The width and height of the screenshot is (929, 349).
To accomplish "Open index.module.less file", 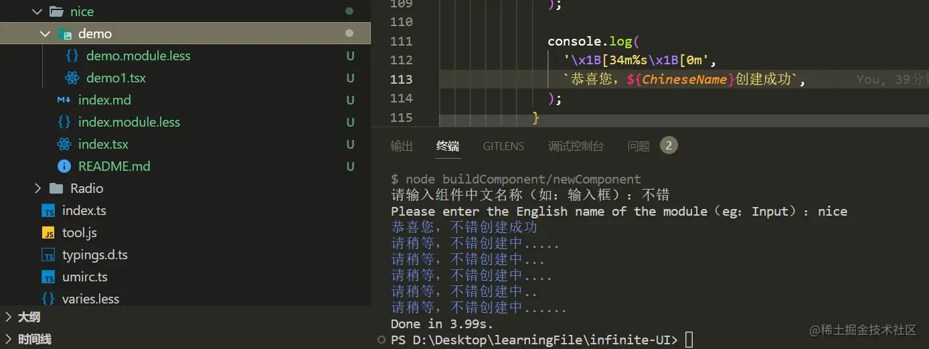I will click(x=129, y=122).
